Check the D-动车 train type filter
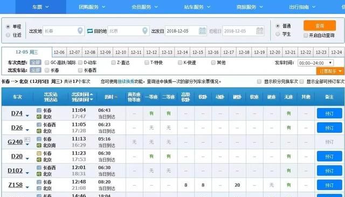Viewport: 345px width, 197px height. (80, 62)
